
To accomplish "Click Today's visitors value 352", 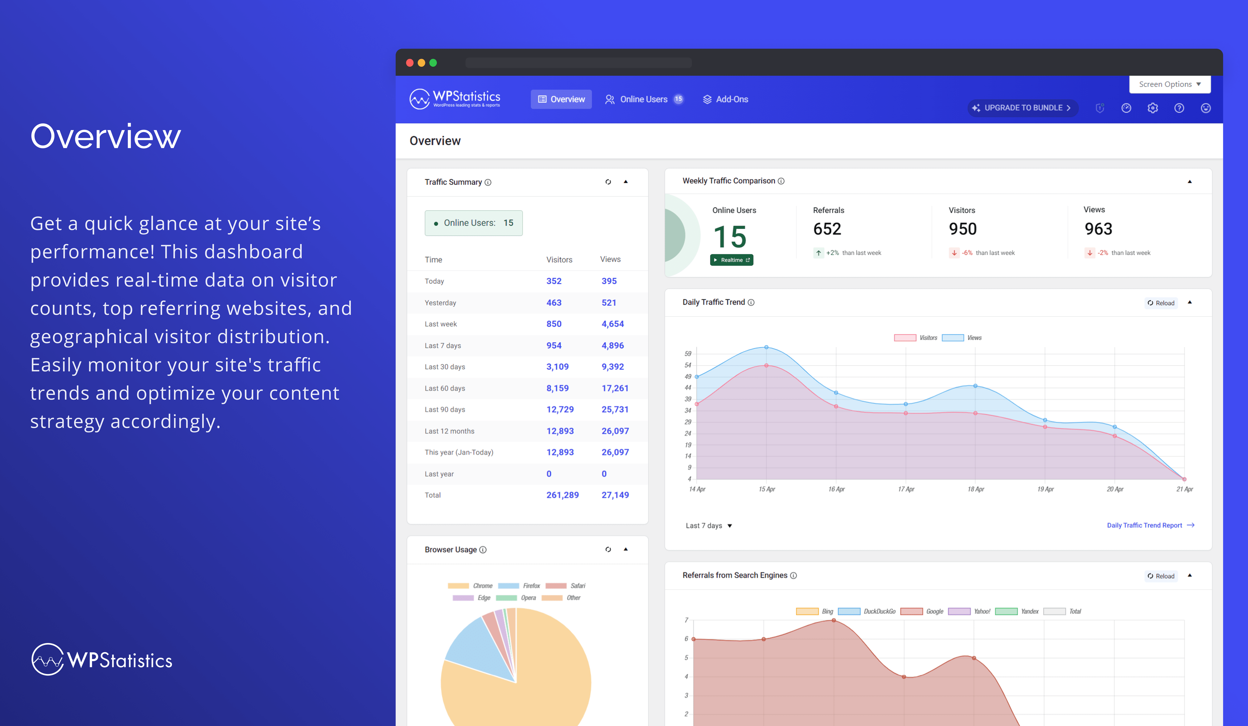I will point(554,281).
